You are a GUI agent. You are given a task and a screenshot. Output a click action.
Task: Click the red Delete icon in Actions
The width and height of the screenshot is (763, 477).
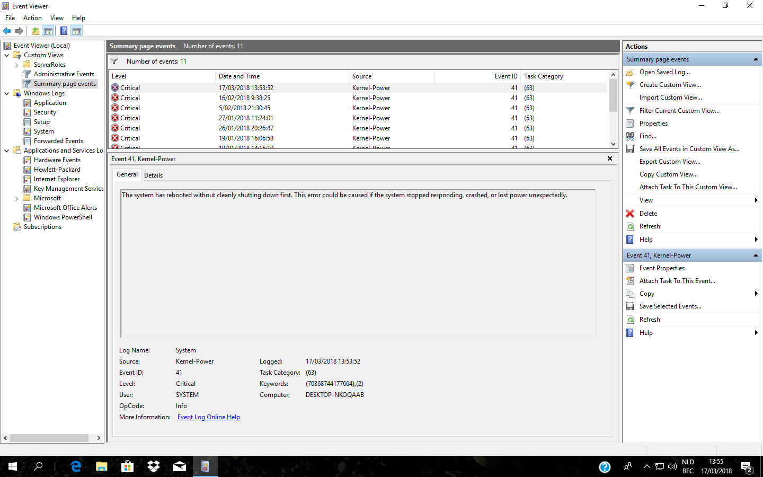pyautogui.click(x=630, y=214)
